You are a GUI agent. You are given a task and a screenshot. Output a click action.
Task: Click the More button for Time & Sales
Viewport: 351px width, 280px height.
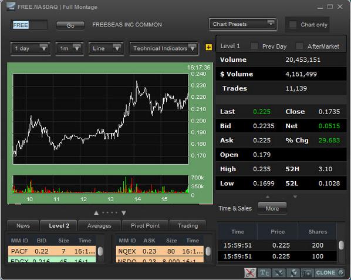[x=272, y=208]
